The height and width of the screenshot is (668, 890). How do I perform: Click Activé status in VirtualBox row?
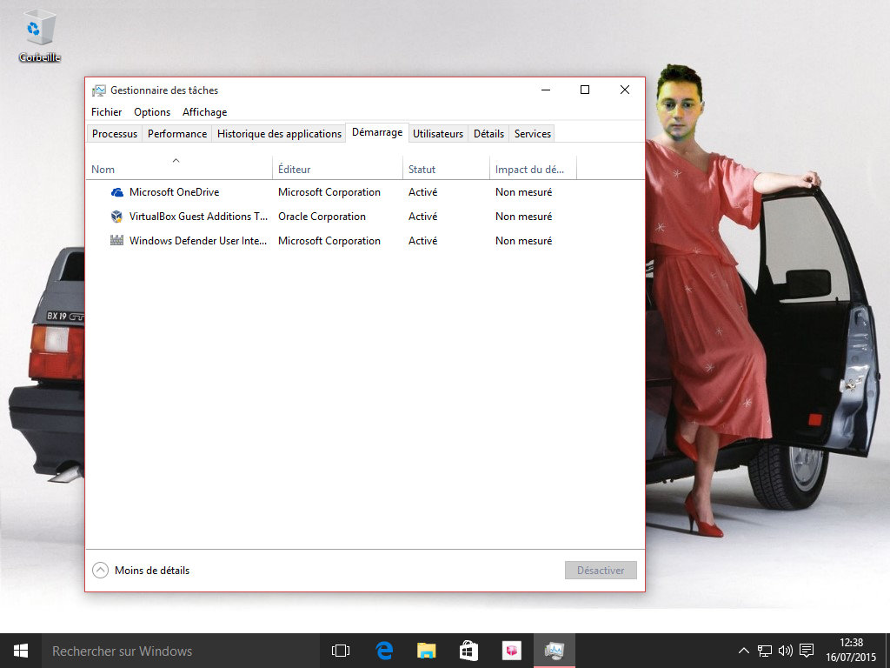tap(423, 217)
